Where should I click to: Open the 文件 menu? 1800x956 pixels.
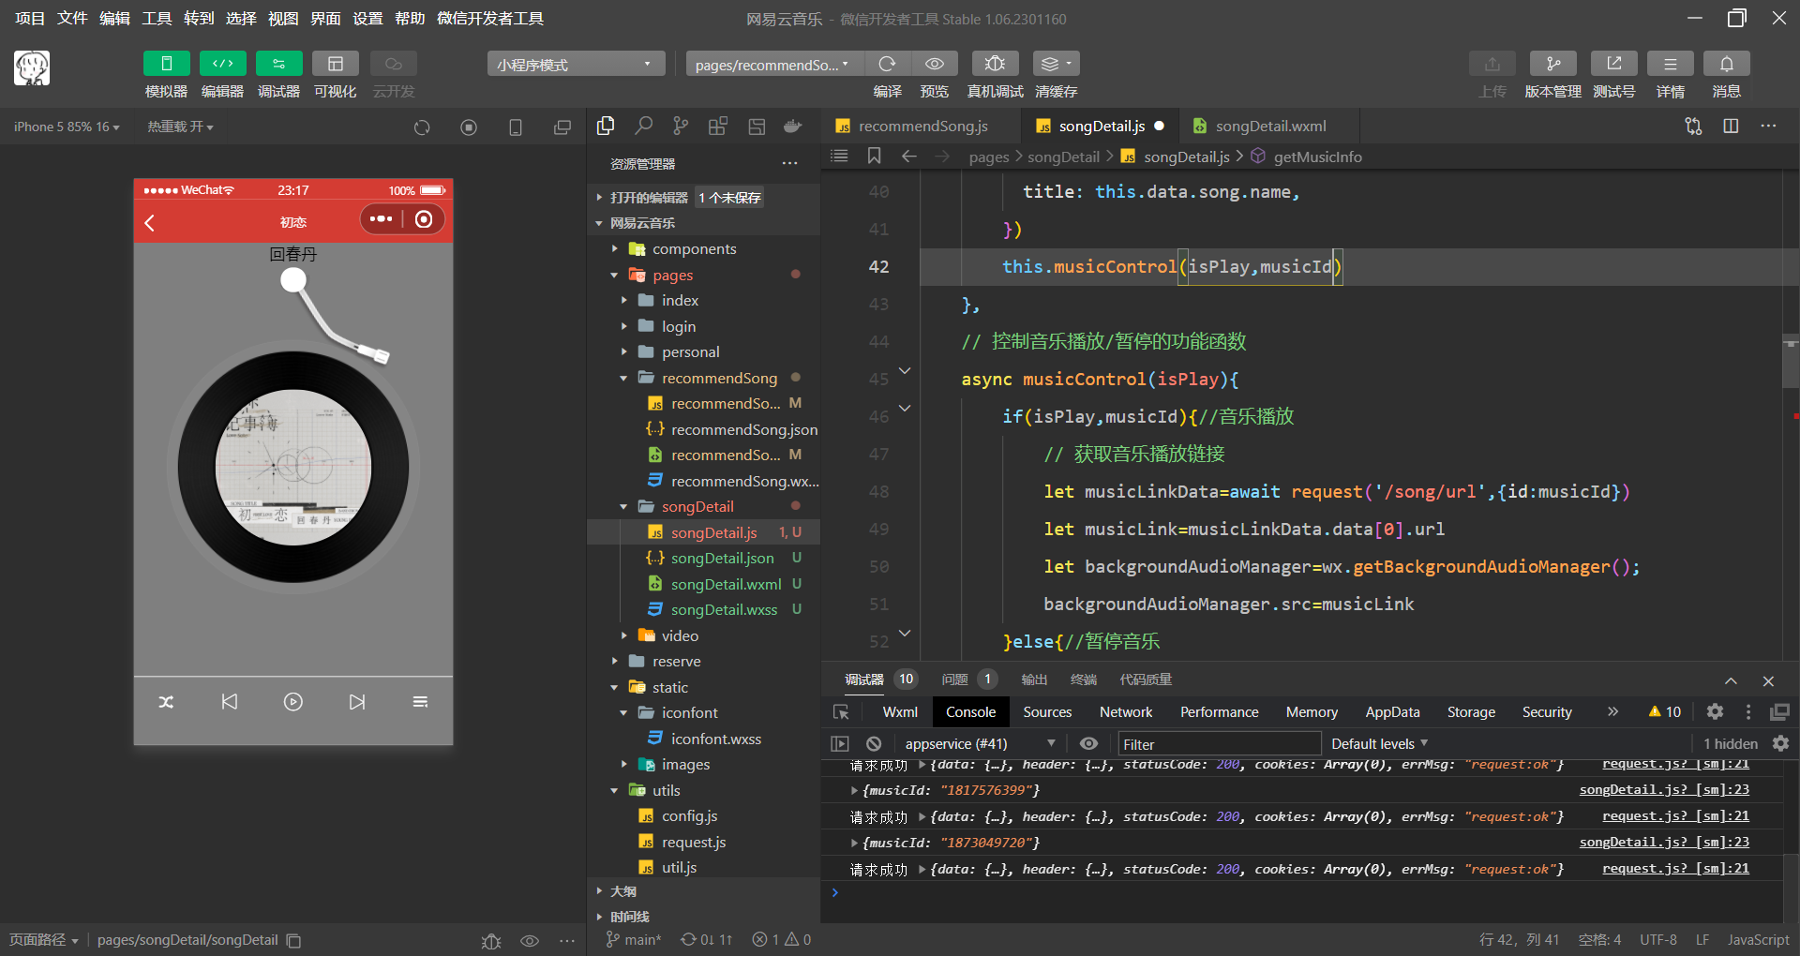[72, 19]
